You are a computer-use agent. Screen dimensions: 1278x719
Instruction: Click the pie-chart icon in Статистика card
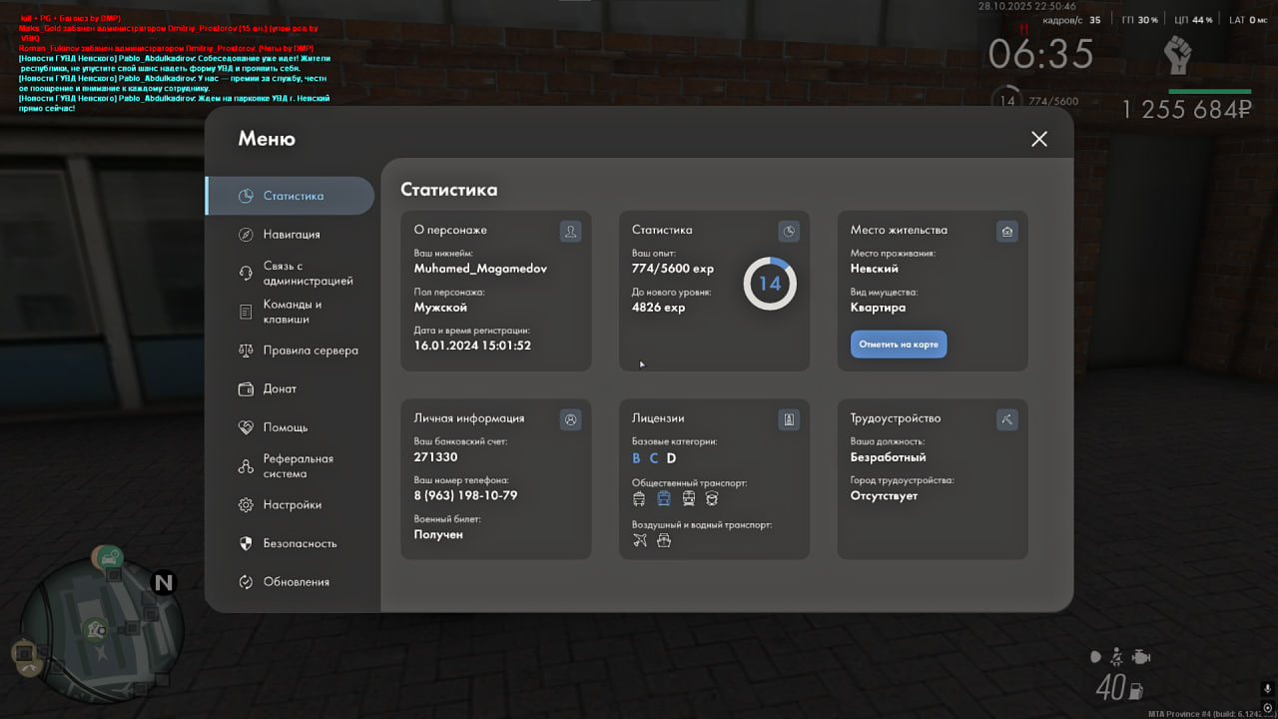pyautogui.click(x=789, y=231)
